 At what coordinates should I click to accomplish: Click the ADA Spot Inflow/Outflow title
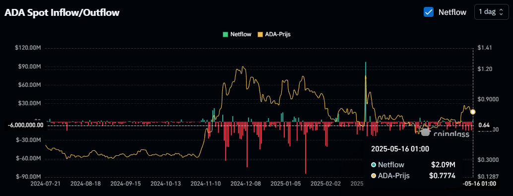[62, 13]
